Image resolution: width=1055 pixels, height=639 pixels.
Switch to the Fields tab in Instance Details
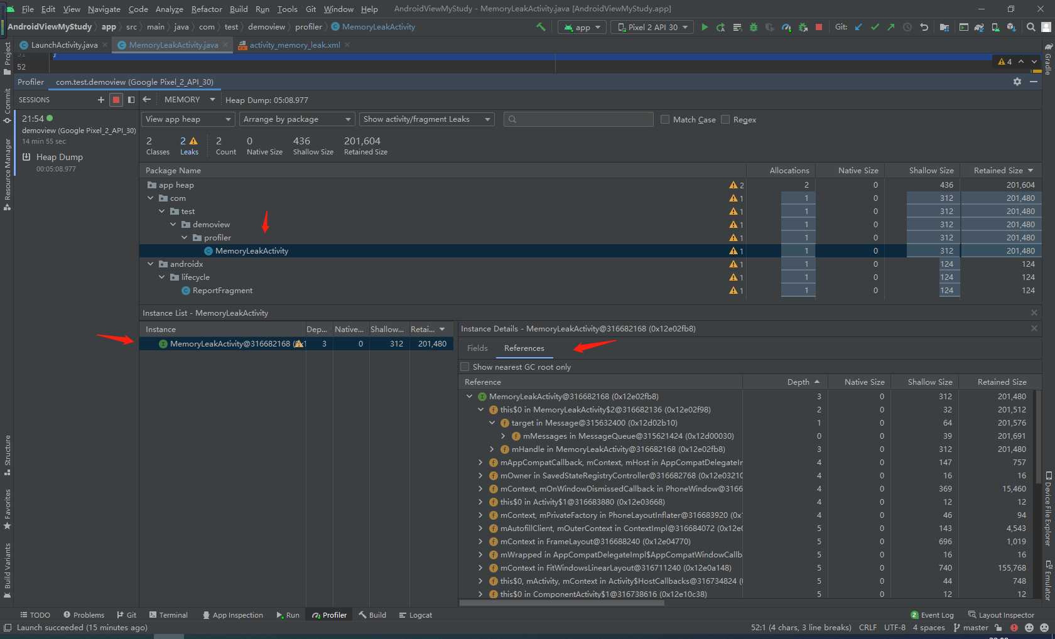[477, 348]
